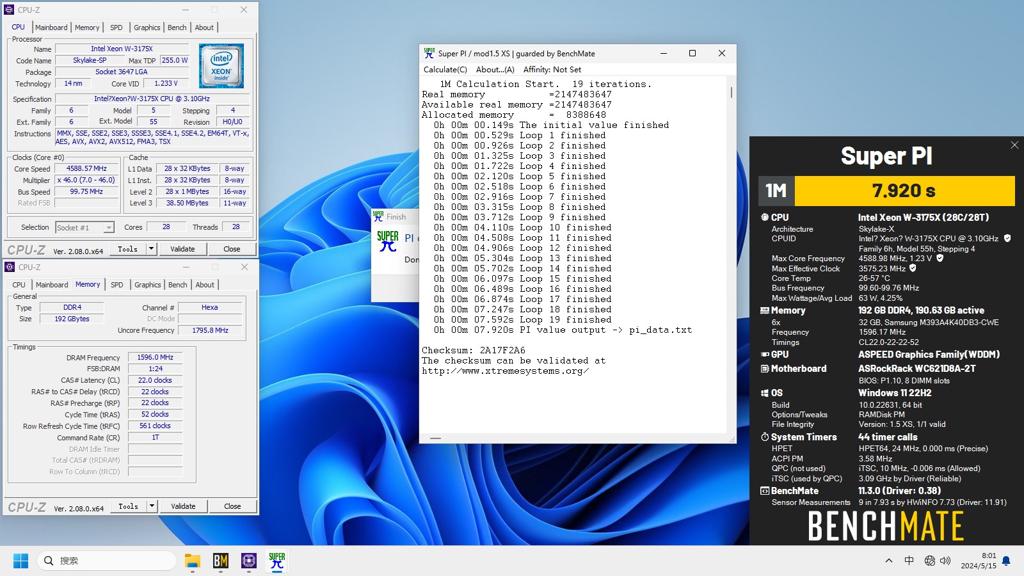Click the IME language indicator in tray
The width and height of the screenshot is (1024, 576).
(x=909, y=561)
